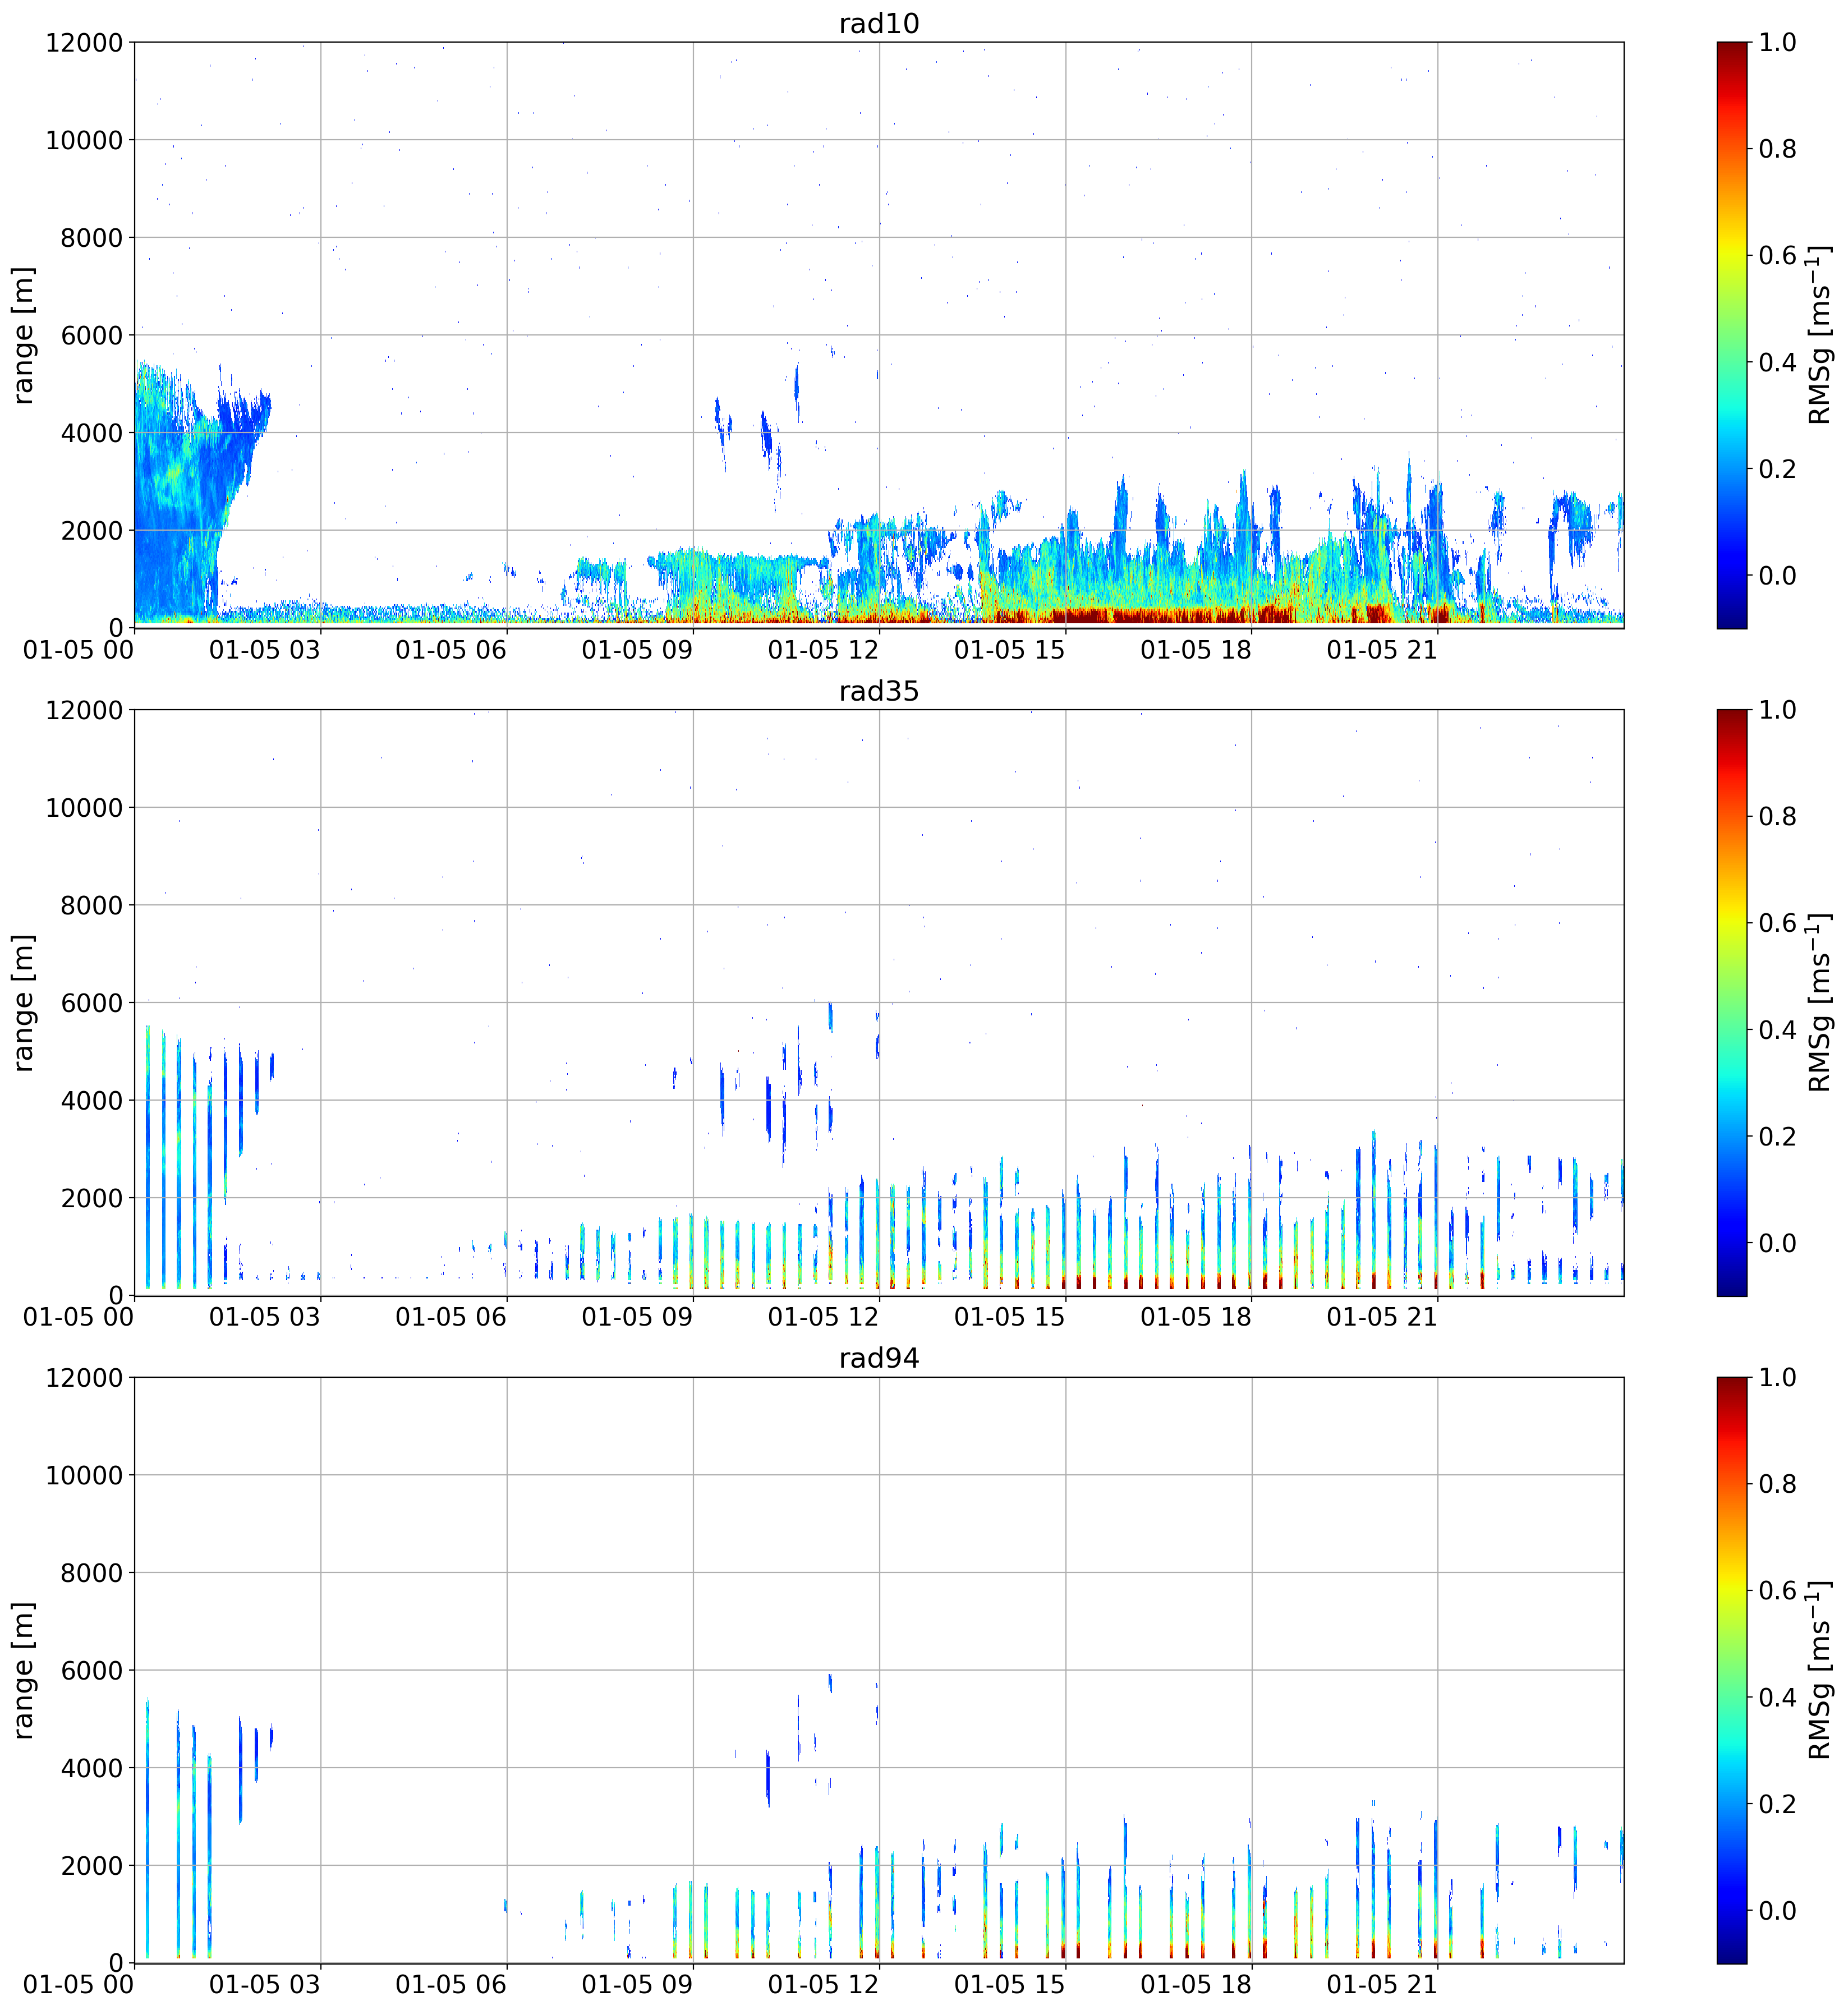Click inside the rad10 plot area

[879, 335]
